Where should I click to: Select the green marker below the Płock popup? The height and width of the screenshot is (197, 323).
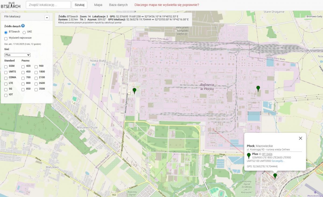(x=275, y=176)
